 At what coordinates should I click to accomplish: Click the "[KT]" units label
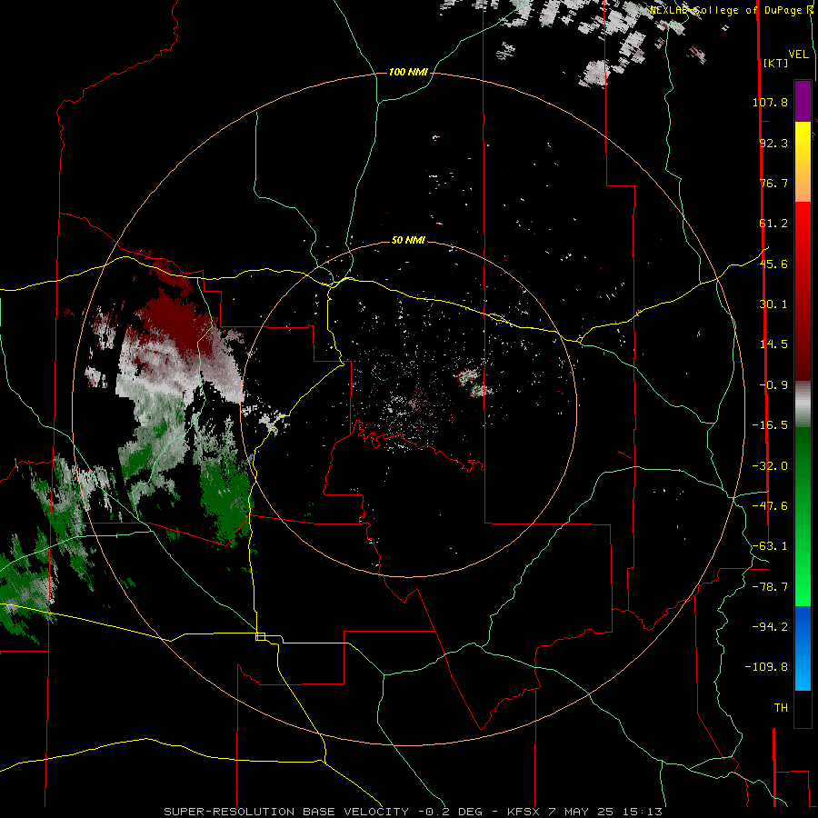click(776, 63)
